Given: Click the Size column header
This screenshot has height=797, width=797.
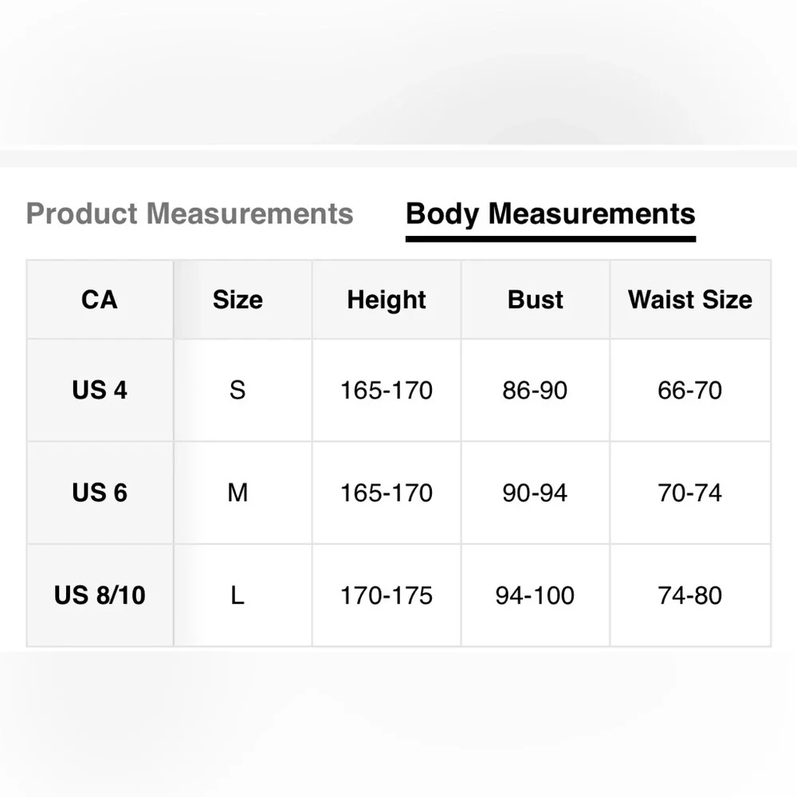Looking at the screenshot, I should tap(238, 300).
